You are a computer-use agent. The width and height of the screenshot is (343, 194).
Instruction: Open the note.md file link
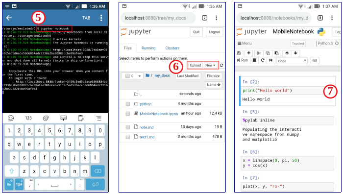click(147, 127)
